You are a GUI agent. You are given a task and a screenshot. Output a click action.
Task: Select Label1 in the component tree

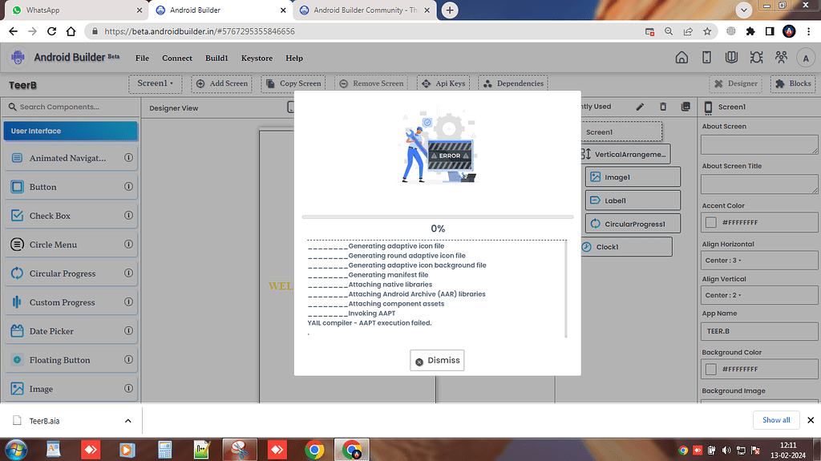tap(633, 200)
